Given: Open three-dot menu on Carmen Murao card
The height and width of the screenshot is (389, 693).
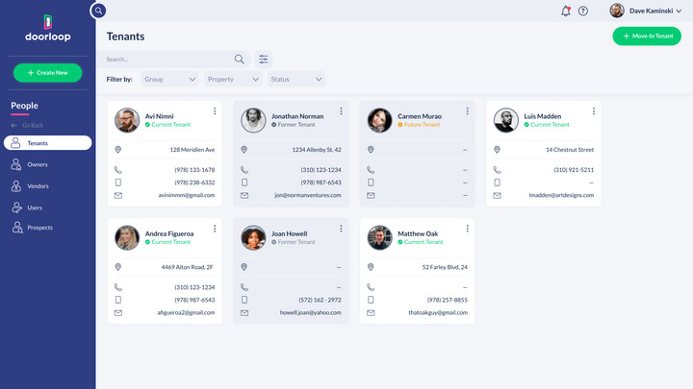Looking at the screenshot, I should [467, 111].
